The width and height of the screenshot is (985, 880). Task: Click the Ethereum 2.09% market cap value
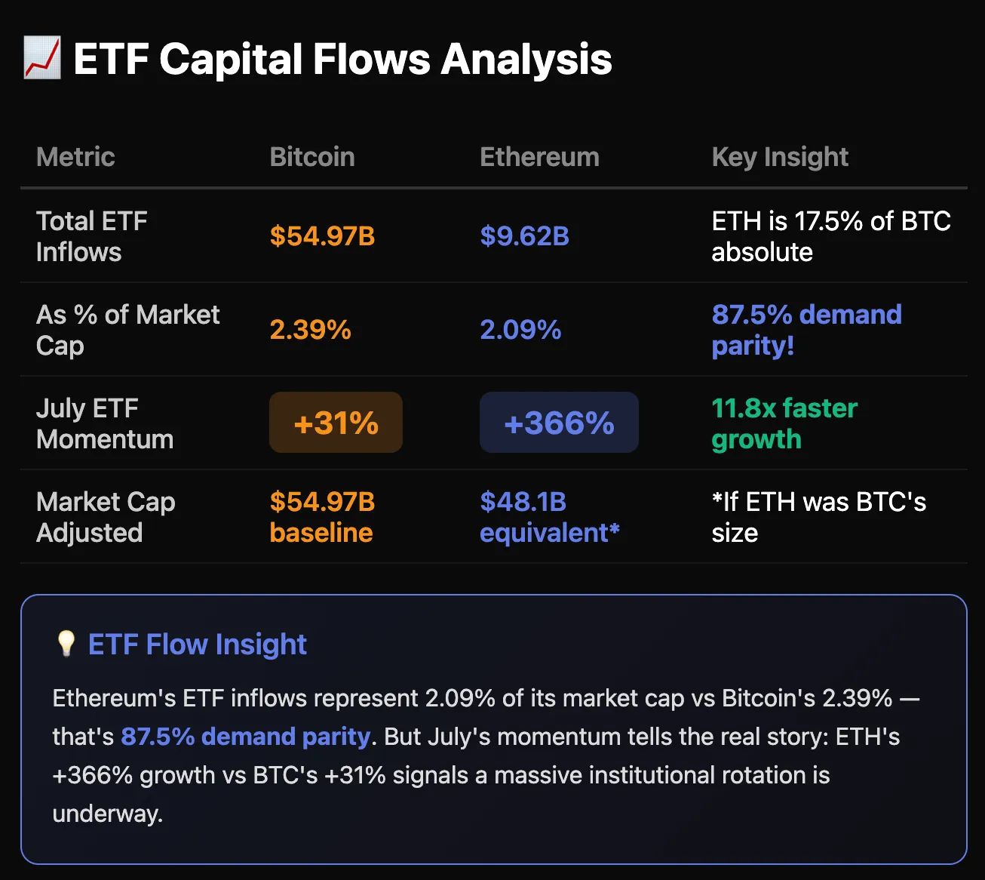coord(520,330)
